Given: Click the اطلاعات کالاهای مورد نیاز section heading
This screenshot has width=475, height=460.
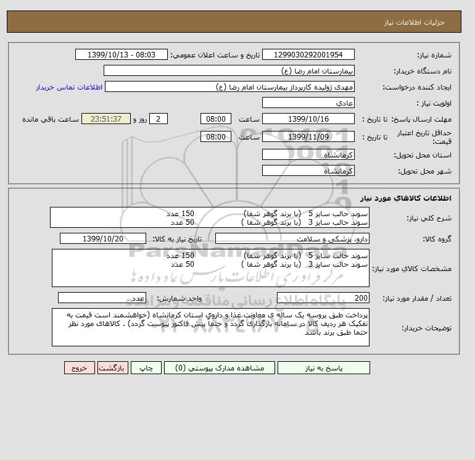Looking at the screenshot, I should pyautogui.click(x=406, y=198).
